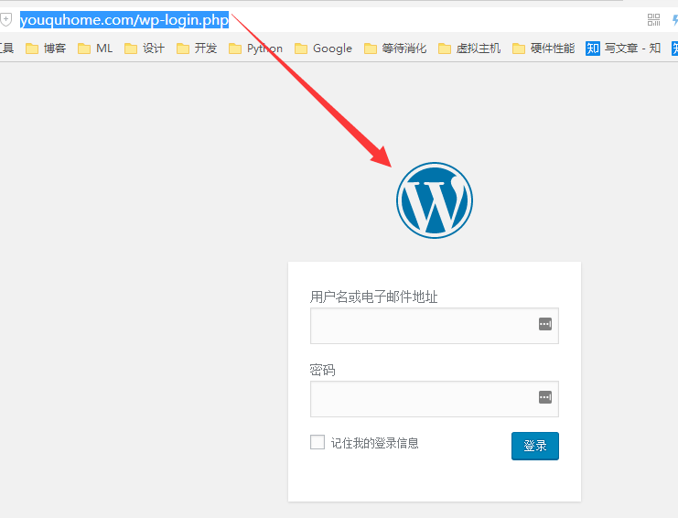This screenshot has height=518, width=678.
Task: Open the 开发 bookmark folder
Action: pos(197,48)
